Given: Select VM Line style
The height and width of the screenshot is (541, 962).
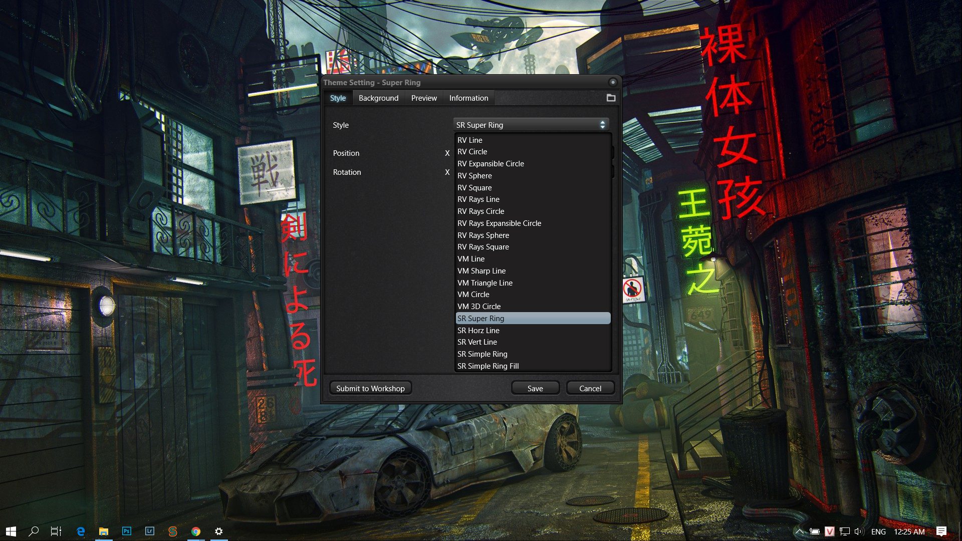Looking at the screenshot, I should (x=533, y=259).
